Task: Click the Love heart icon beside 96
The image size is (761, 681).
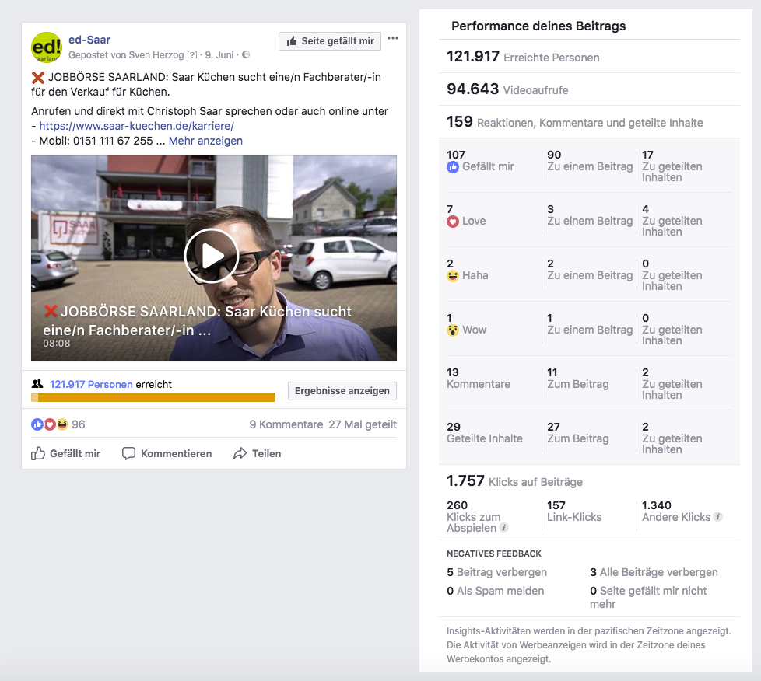Action: click(50, 424)
